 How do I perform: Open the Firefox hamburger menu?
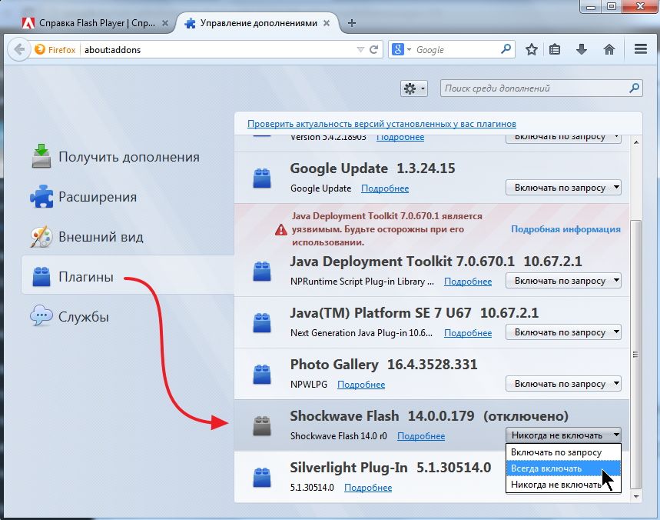(641, 49)
